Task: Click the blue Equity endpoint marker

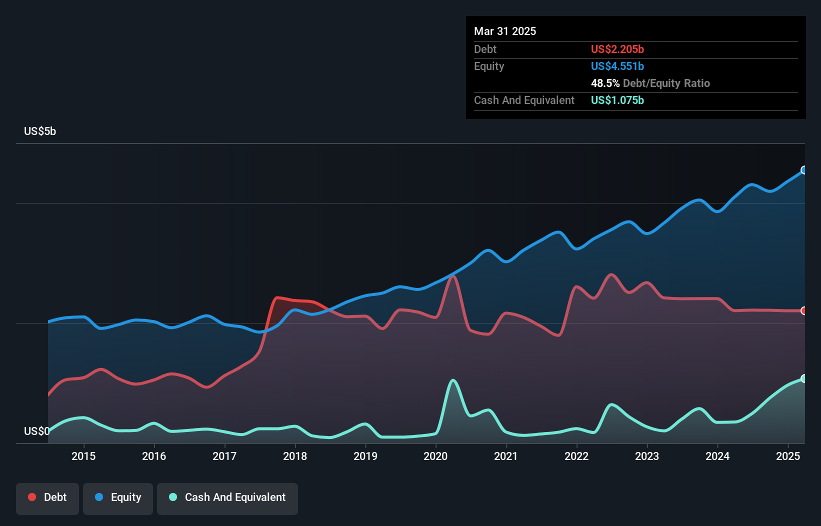Action: point(804,170)
